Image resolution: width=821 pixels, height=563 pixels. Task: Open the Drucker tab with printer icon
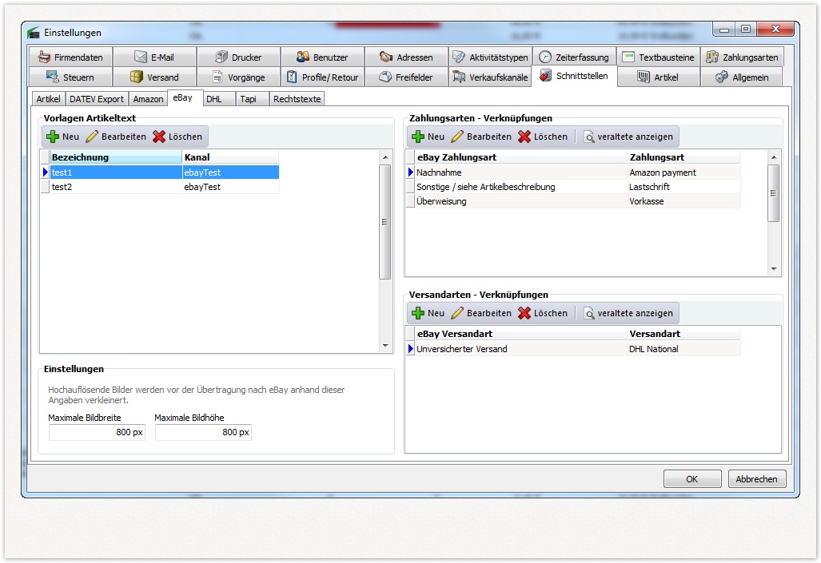(x=238, y=57)
